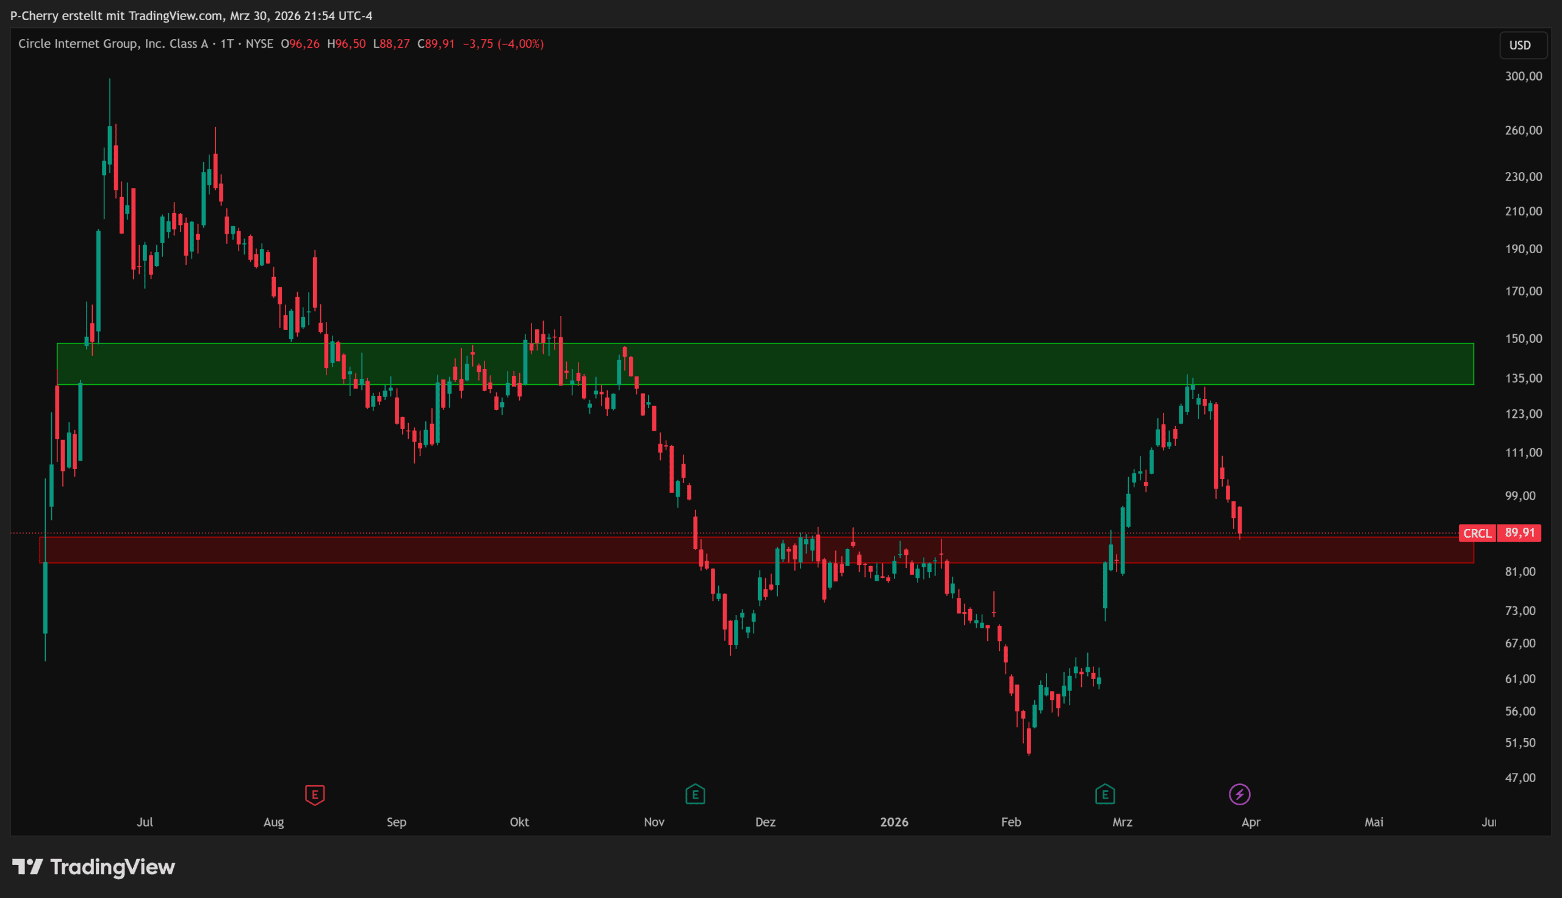Click the 300,00 price axis label
The image size is (1562, 898).
pos(1522,76)
